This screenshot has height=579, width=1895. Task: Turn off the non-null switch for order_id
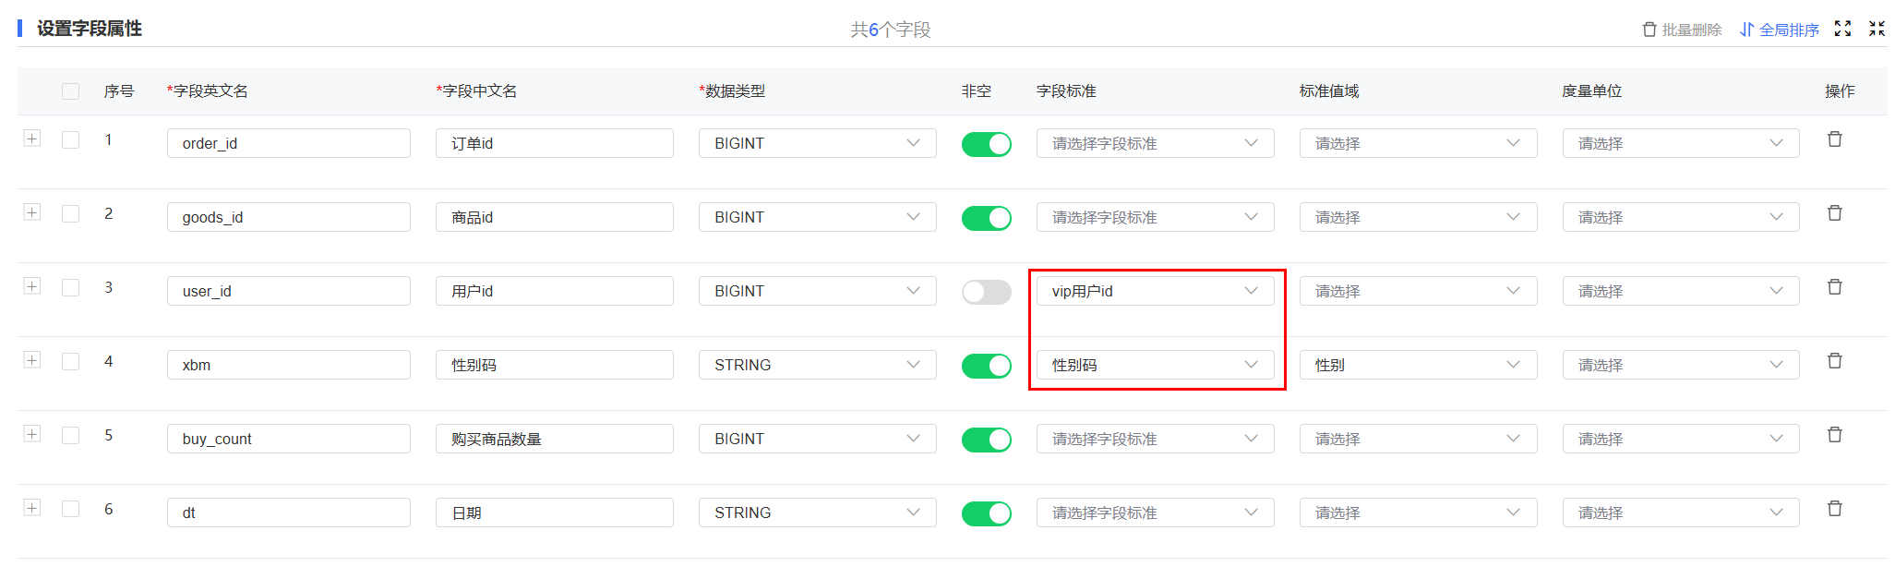tap(986, 144)
